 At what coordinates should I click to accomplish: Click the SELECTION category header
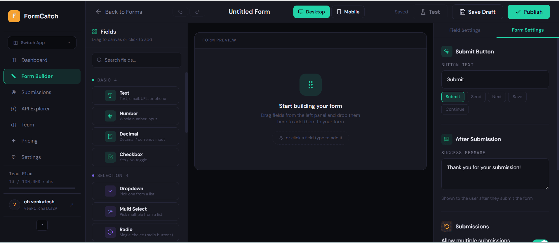pyautogui.click(x=110, y=176)
